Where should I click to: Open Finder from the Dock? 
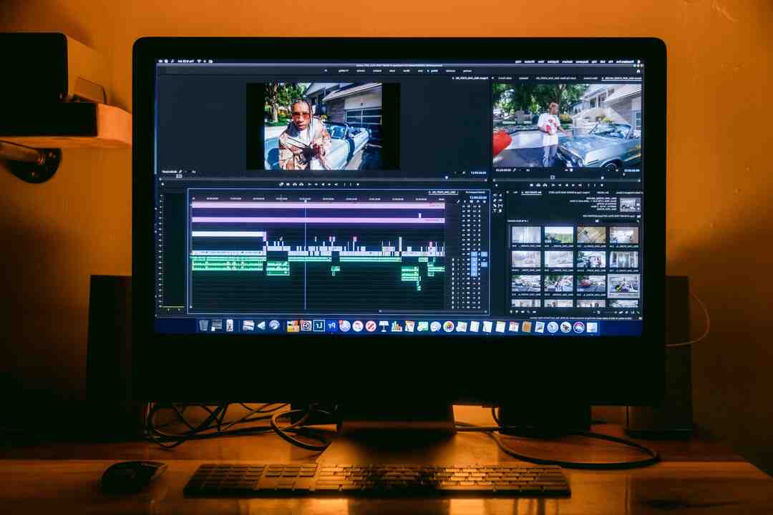(592, 327)
